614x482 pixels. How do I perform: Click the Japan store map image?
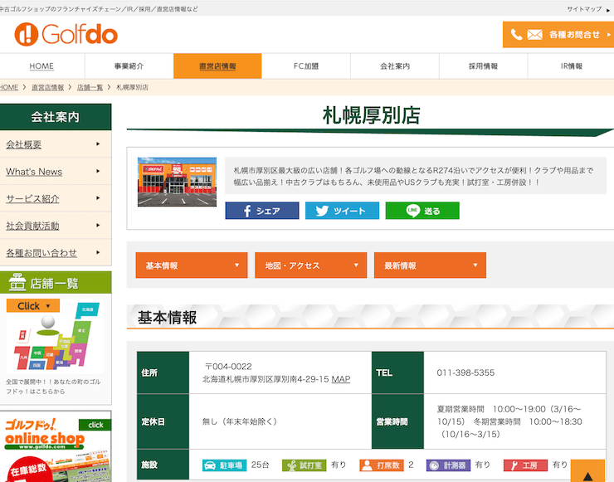point(55,340)
